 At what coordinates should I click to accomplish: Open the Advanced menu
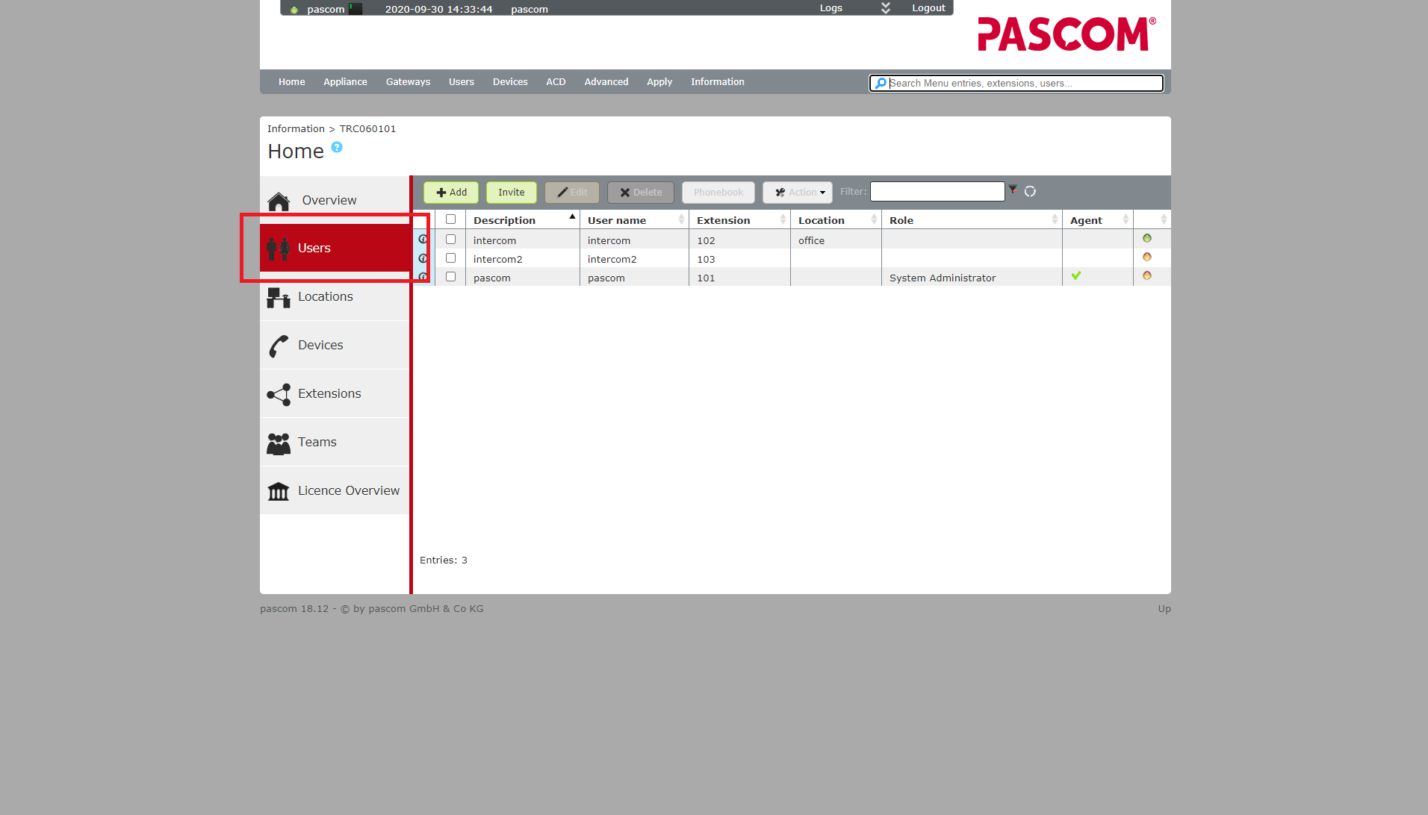click(x=606, y=82)
